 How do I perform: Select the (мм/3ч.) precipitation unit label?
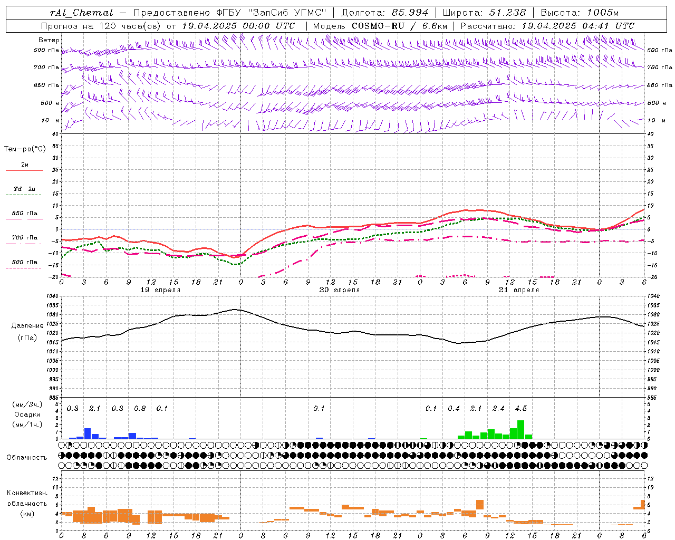click(27, 405)
